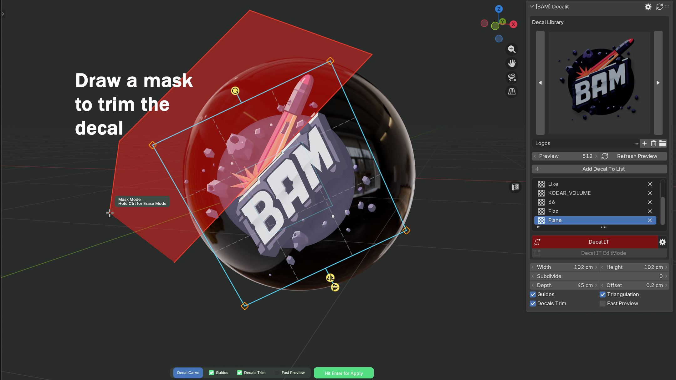Click the red Decal IT button
The width and height of the screenshot is (676, 380).
(x=595, y=242)
